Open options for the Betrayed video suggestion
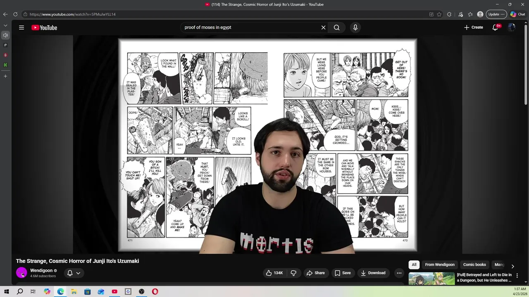The height and width of the screenshot is (297, 529). coord(517,276)
